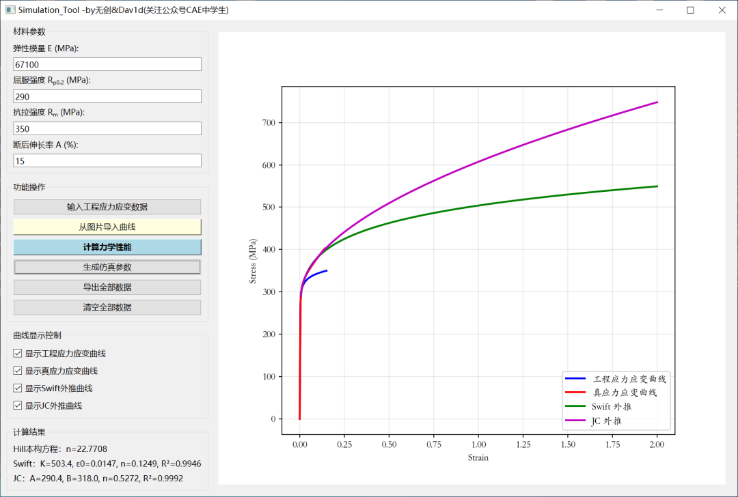Viewport: 738px width, 497px height.
Task: Toggle 显示真应力应变曲线 checkbox
Action: (x=17, y=371)
